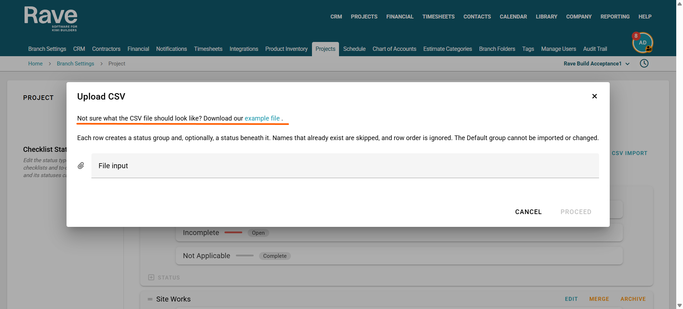This screenshot has width=683, height=309.
Task: Grab the Site Works drag handle
Action: (x=150, y=299)
